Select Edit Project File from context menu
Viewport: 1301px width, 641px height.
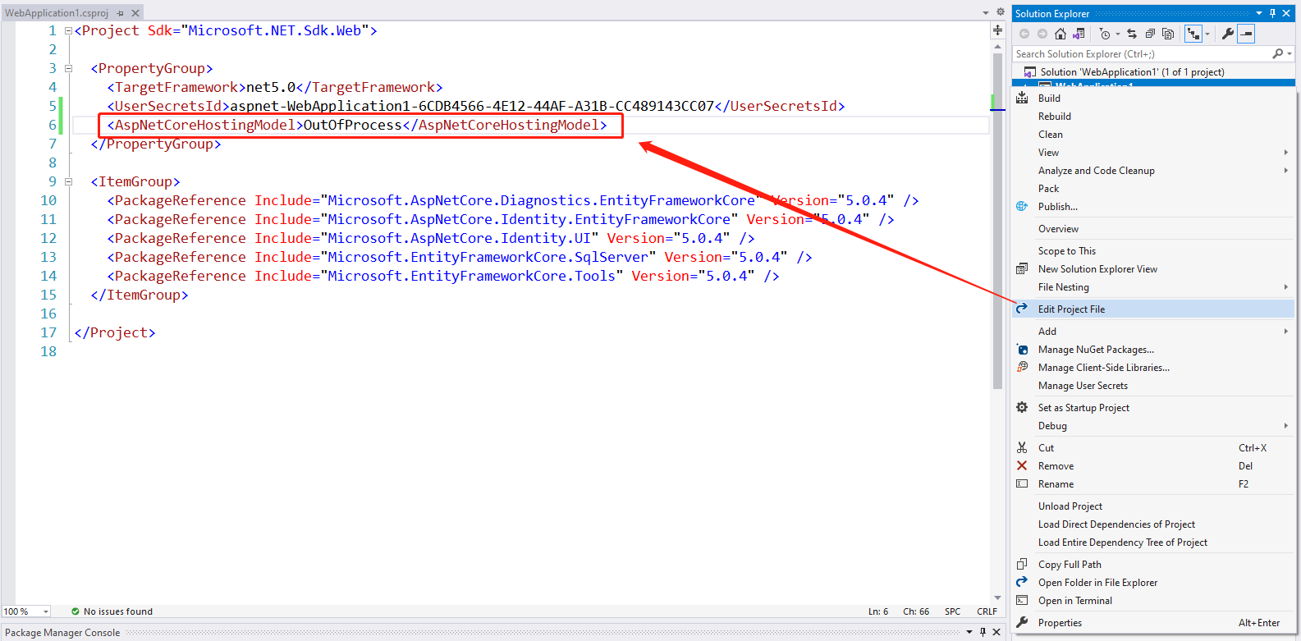point(1071,309)
